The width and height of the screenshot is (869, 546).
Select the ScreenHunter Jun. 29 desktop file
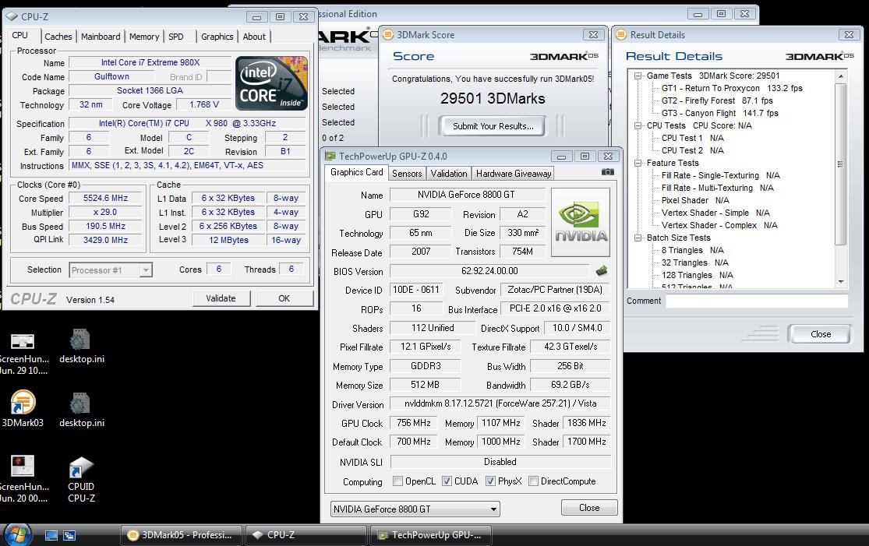coord(23,352)
